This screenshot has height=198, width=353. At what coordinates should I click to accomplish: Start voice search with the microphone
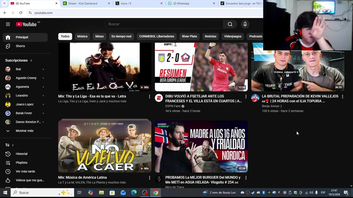pos(245,24)
